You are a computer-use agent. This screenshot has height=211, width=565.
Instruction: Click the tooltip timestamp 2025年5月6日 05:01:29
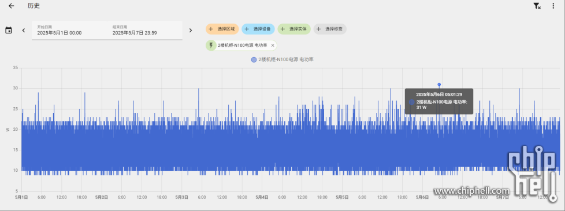pos(439,95)
